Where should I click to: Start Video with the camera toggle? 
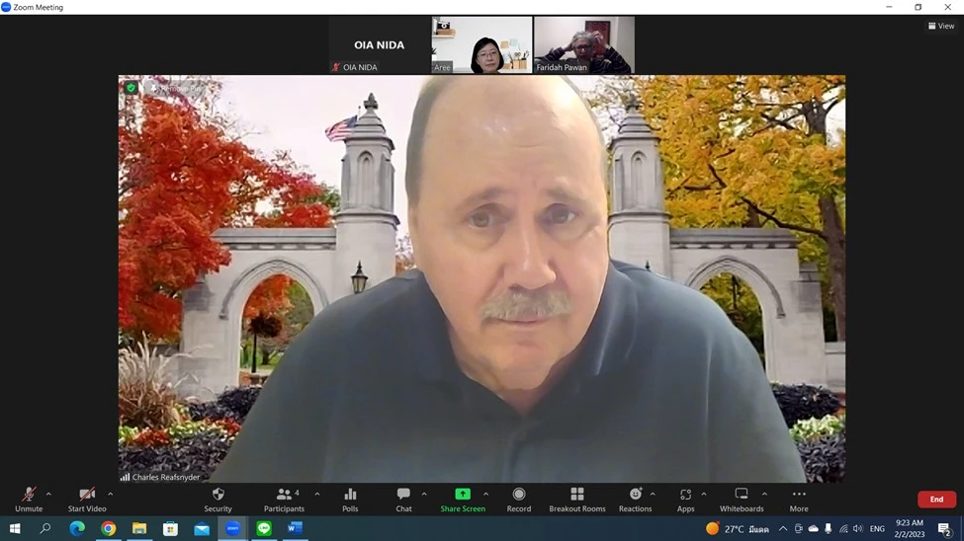point(87,499)
